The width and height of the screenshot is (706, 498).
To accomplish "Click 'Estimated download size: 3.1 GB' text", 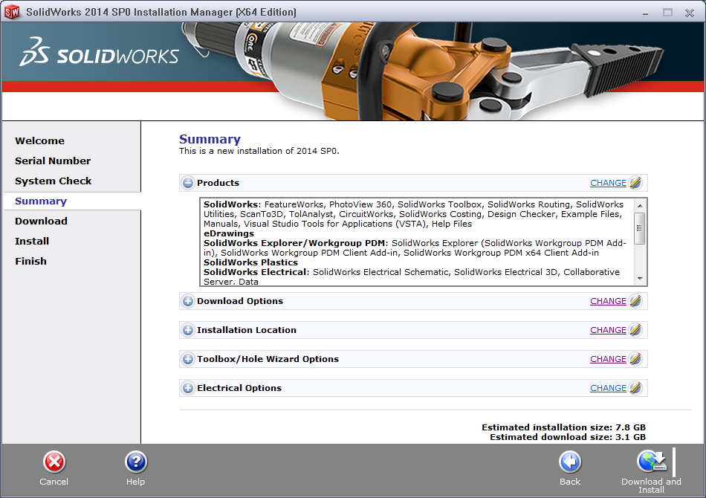I will (x=568, y=437).
